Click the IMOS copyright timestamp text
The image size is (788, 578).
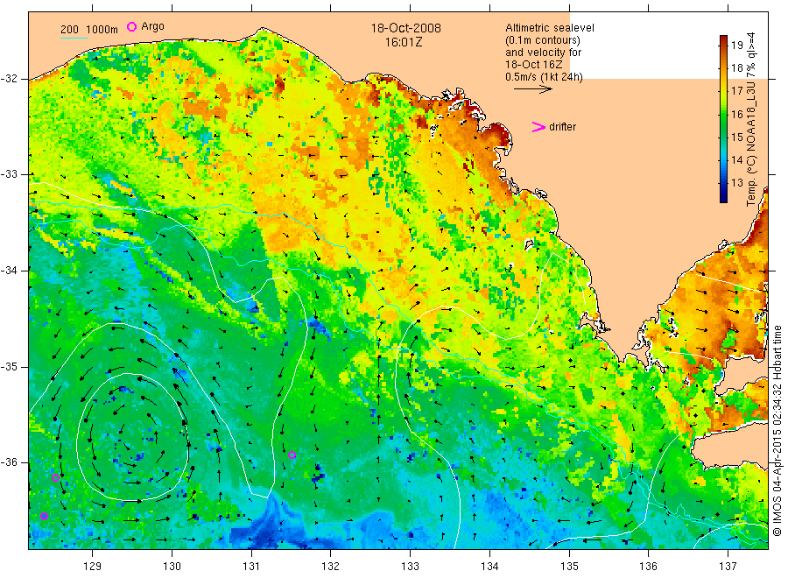[x=777, y=430]
